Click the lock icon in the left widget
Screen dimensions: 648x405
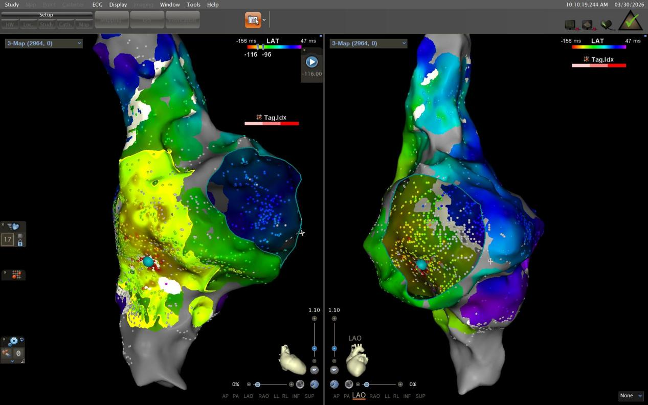[20, 243]
